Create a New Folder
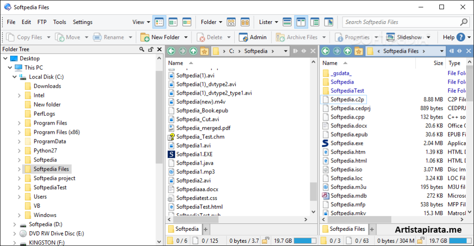This screenshot has height=246, width=474. tap(160, 37)
